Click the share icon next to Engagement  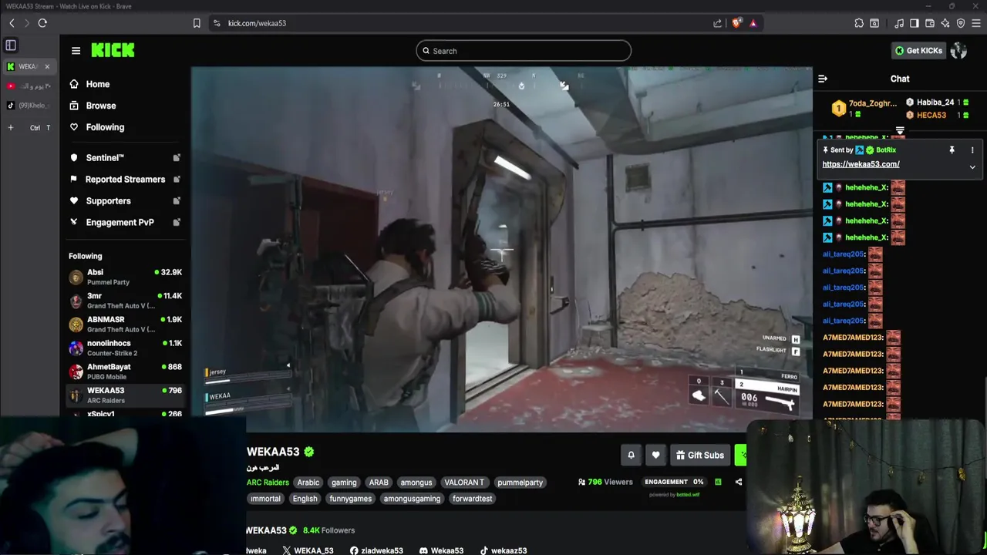[x=739, y=482]
